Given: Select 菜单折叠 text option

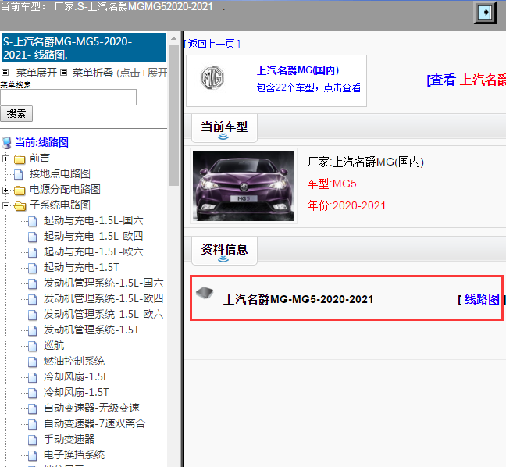Looking at the screenshot, I should click(x=93, y=73).
